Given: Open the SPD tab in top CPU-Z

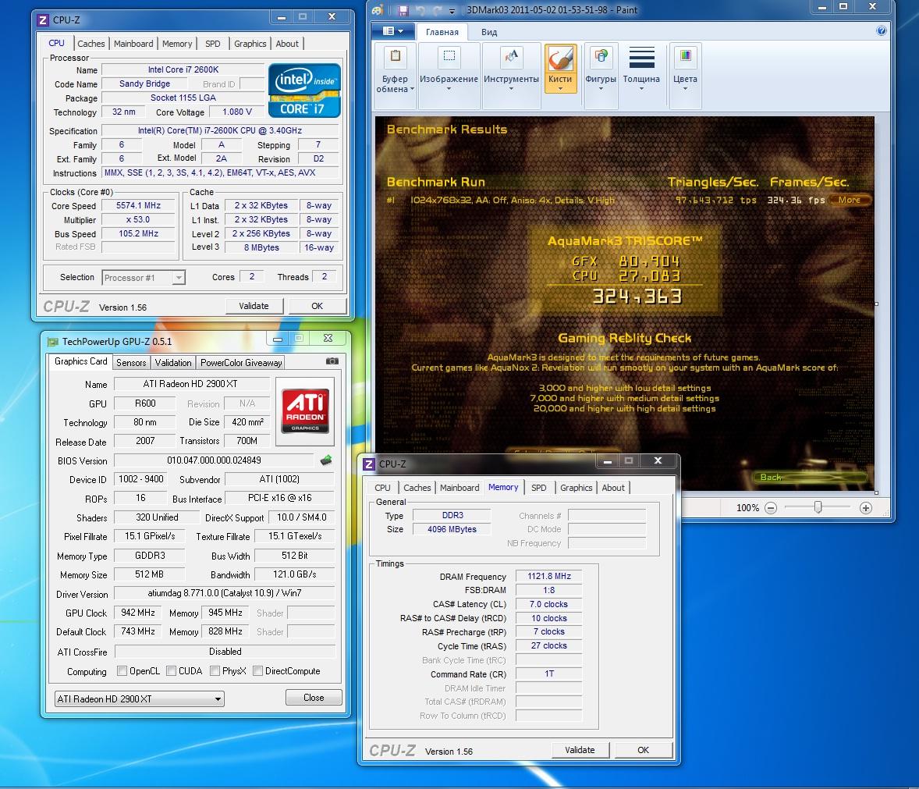Looking at the screenshot, I should pos(213,44).
